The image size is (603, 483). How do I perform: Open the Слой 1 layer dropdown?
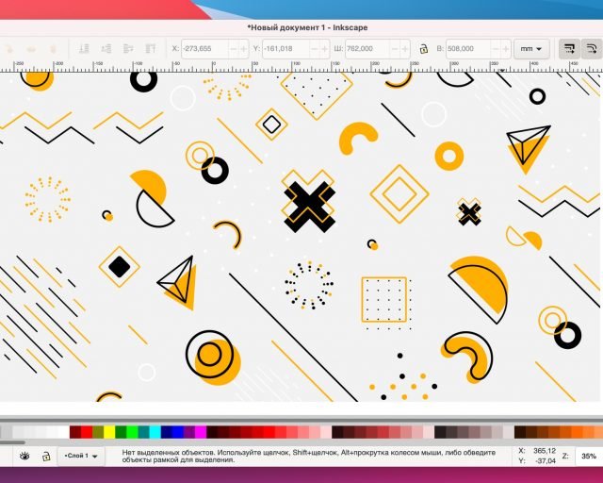coord(81,456)
